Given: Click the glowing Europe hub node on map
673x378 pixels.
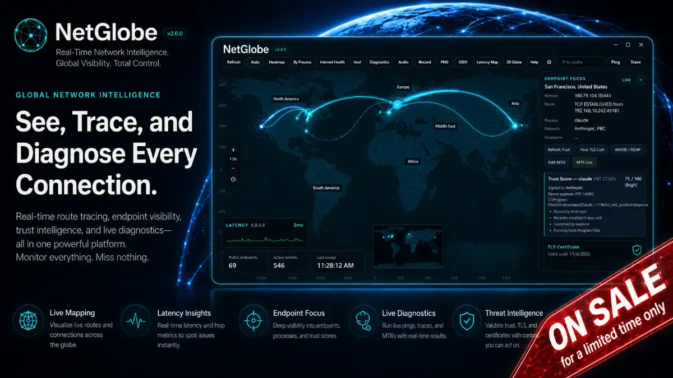Looking at the screenshot, I should 398,104.
